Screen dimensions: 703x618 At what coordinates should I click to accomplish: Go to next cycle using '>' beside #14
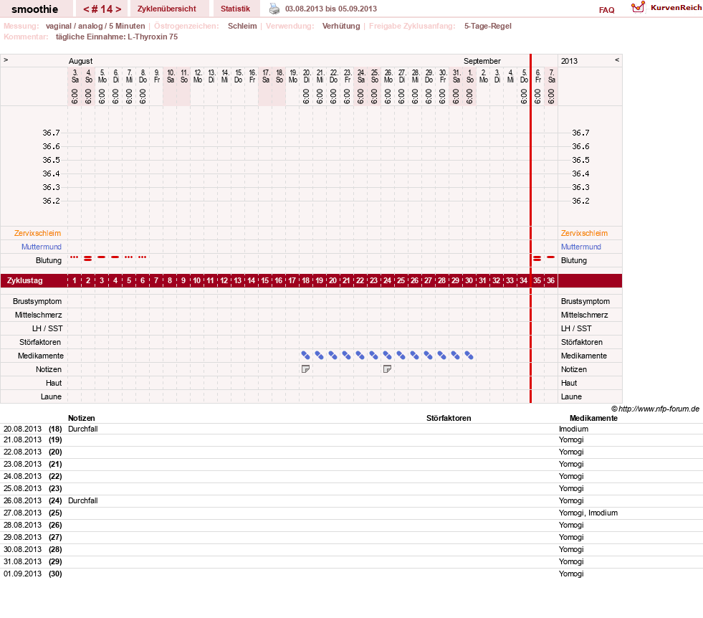118,9
